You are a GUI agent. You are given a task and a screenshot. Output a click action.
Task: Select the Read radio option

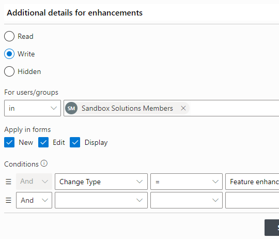pyautogui.click(x=9, y=36)
